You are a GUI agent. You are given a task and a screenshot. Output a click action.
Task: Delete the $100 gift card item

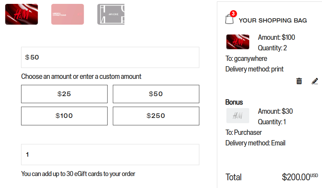point(299,81)
